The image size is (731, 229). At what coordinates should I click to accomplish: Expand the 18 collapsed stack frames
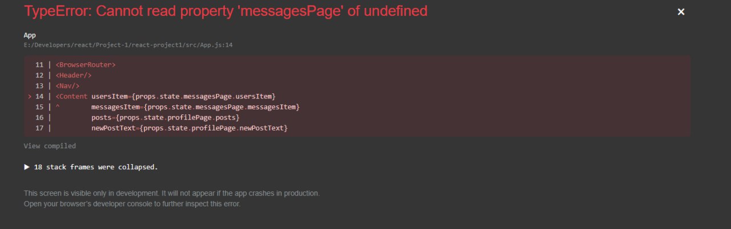(x=95, y=167)
